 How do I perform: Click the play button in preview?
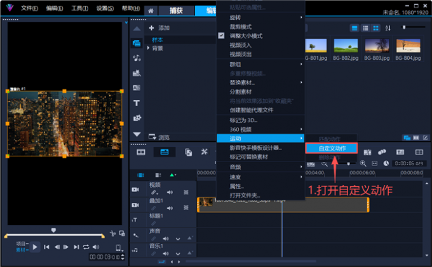pyautogui.click(x=35, y=247)
